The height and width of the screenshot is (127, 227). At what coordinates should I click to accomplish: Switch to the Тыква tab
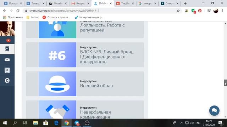[35, 4]
